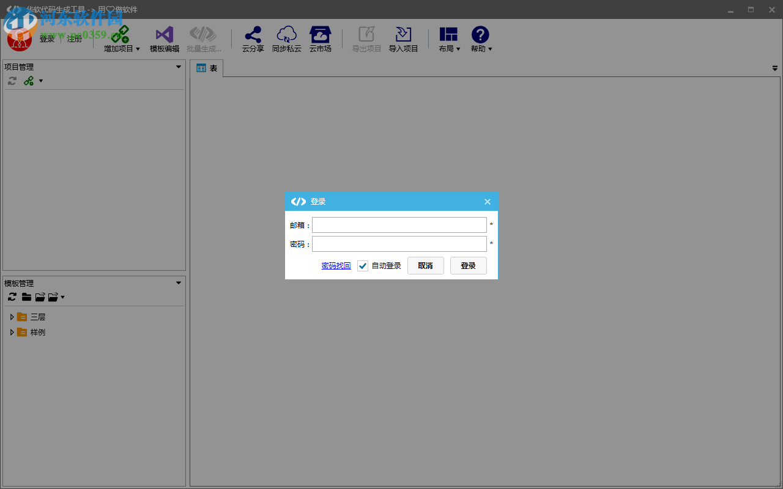Expand the 三层 template folder
This screenshot has height=489, width=783.
(x=12, y=317)
